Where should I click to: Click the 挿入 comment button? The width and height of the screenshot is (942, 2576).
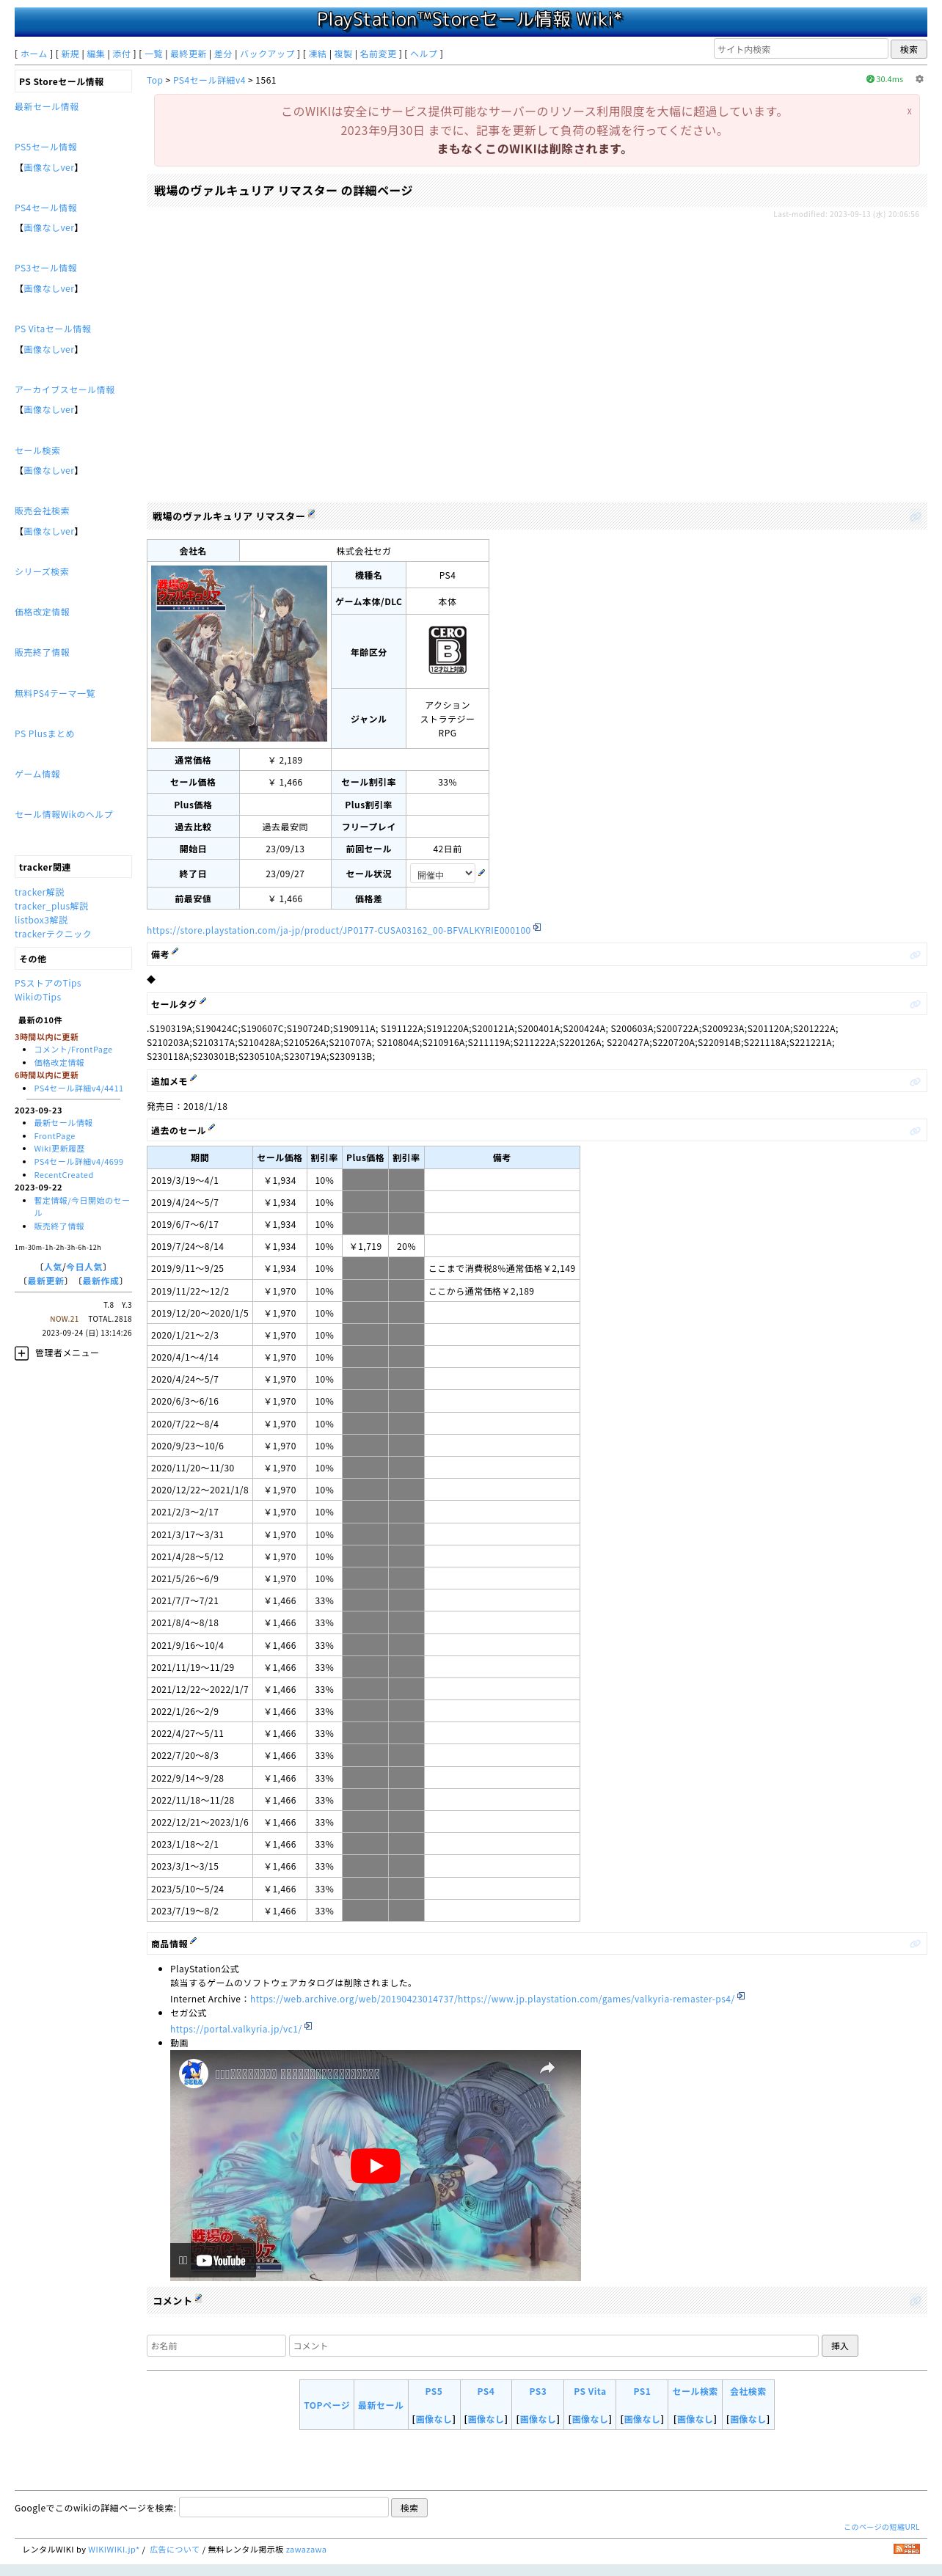pyautogui.click(x=839, y=2345)
